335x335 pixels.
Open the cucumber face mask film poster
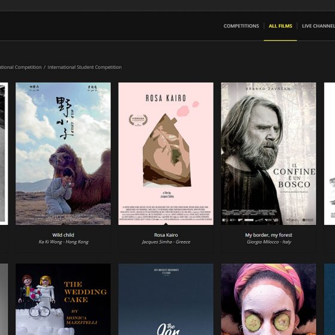(269, 299)
